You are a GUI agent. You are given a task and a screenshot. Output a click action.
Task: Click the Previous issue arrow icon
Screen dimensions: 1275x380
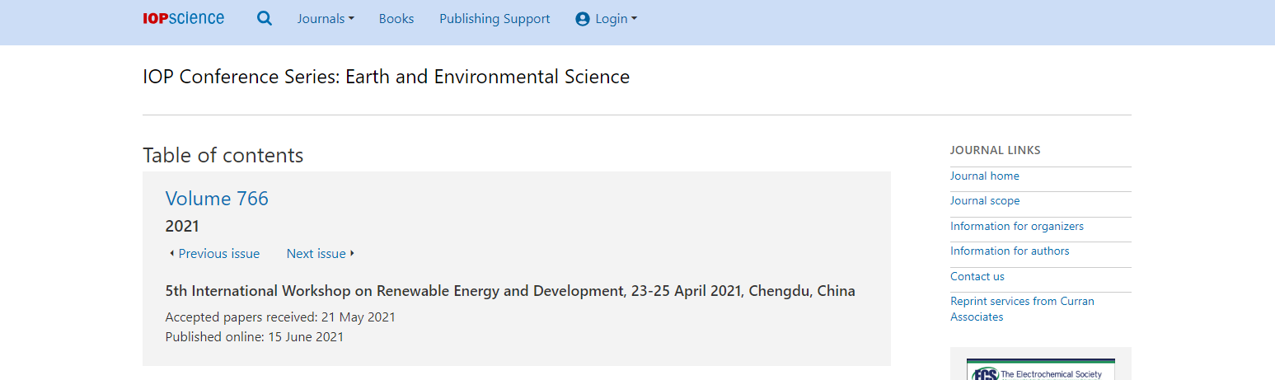(171, 253)
